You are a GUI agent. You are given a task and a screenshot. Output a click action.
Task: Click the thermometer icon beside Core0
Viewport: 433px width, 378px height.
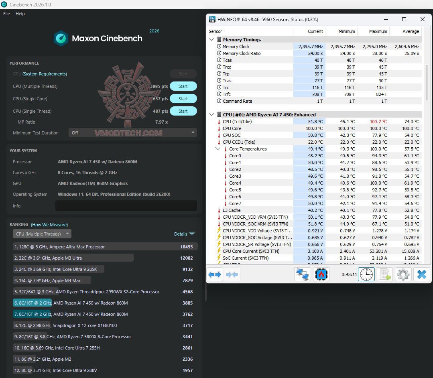click(226, 156)
